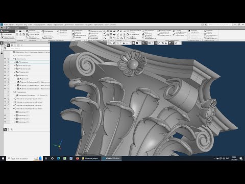Expand the Основание tree node
The width and height of the screenshot is (245, 184).
15,62
